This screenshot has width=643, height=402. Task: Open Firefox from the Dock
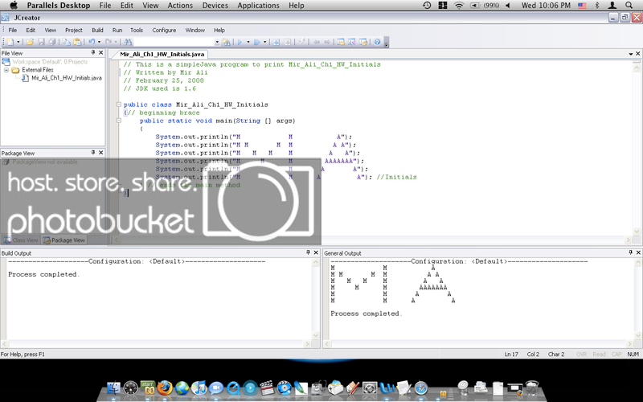point(165,388)
